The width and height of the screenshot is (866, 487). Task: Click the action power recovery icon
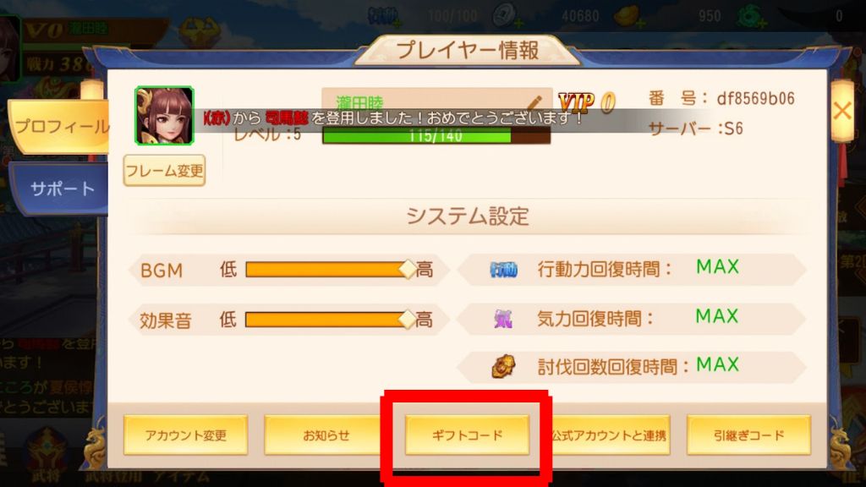[504, 270]
